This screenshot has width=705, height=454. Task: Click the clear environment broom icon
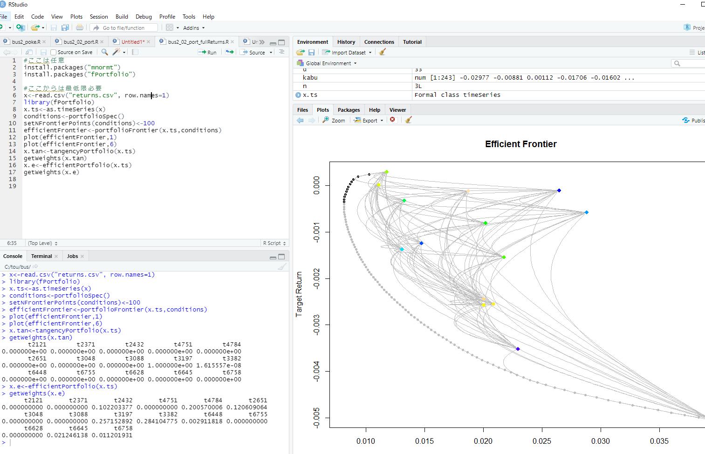coord(383,52)
